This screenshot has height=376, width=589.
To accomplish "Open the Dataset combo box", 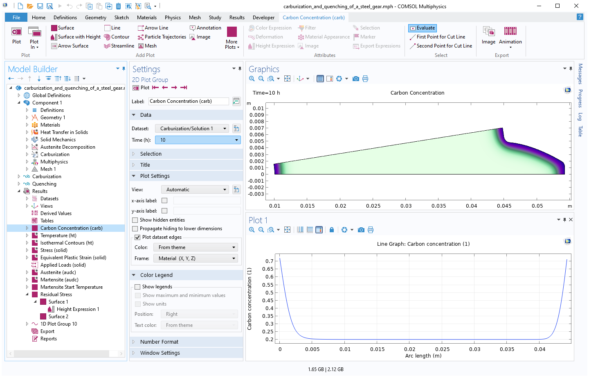I will pyautogui.click(x=192, y=129).
